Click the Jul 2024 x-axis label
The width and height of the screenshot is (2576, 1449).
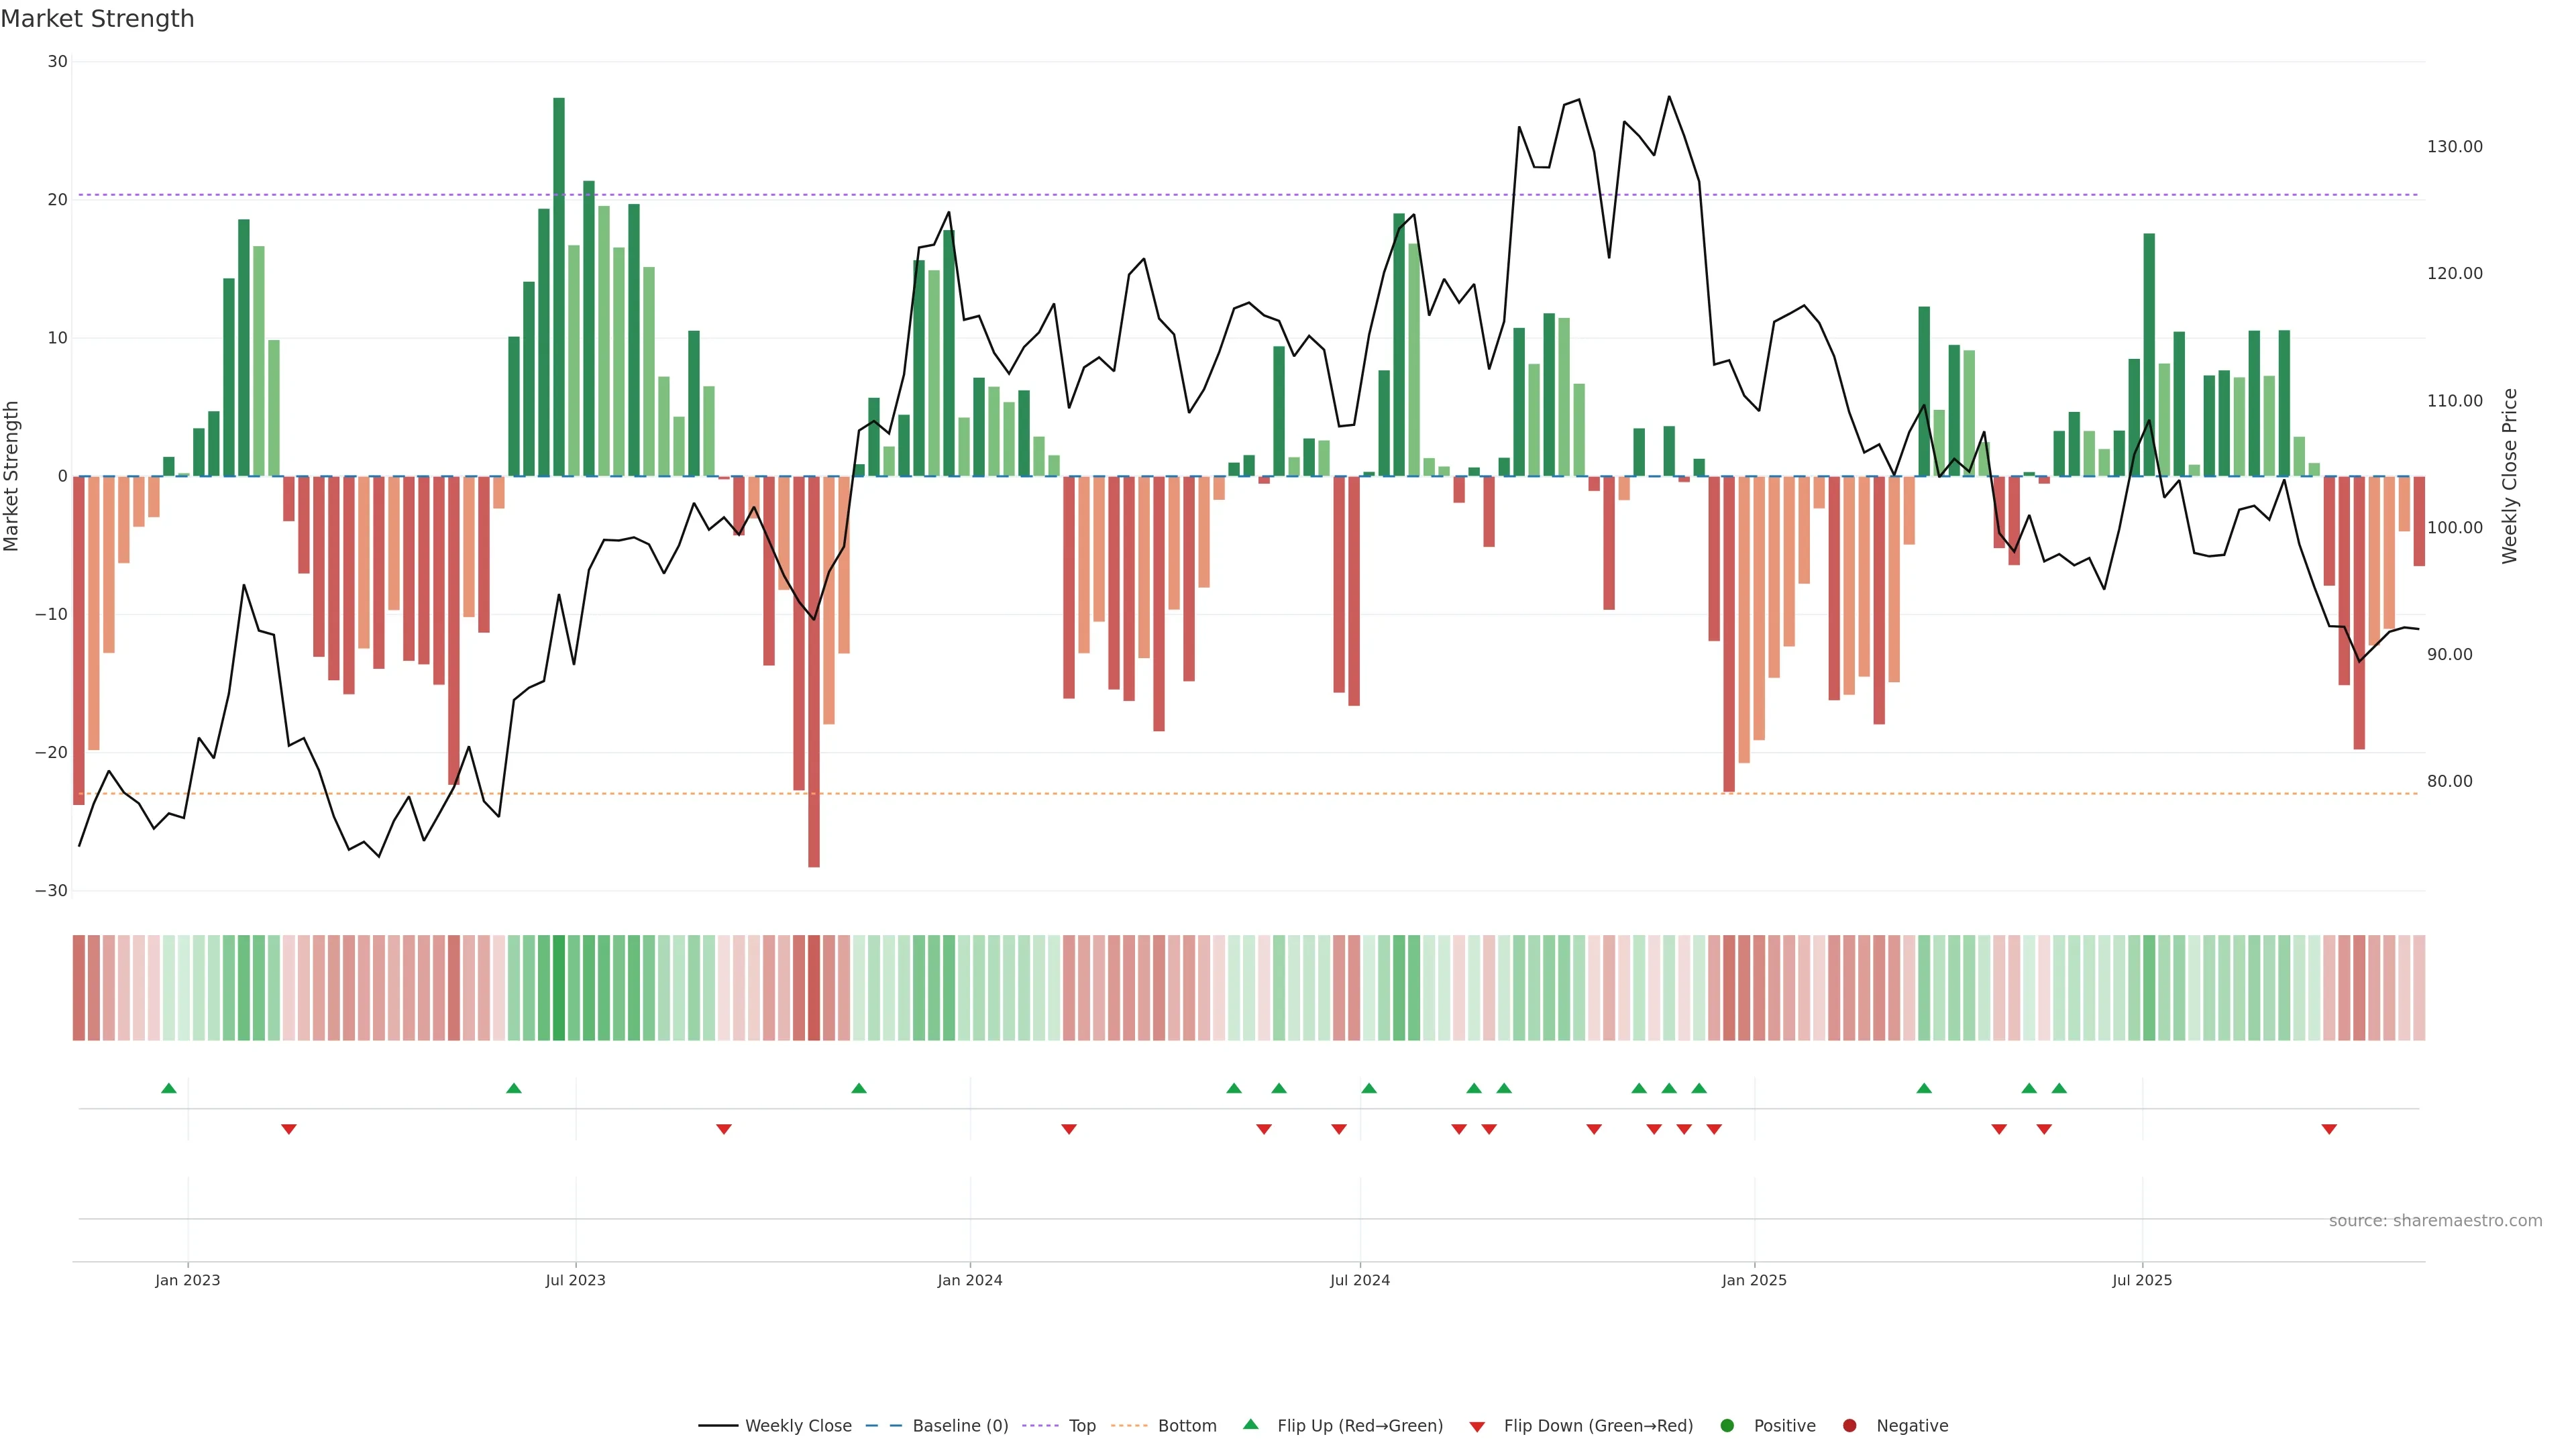coord(1359,1280)
